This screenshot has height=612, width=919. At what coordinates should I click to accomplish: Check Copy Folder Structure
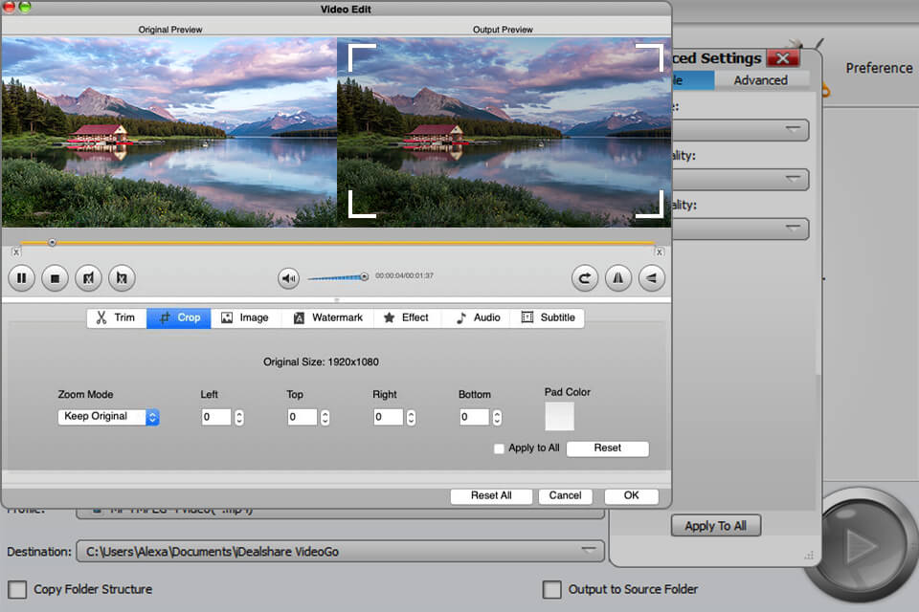(16, 590)
